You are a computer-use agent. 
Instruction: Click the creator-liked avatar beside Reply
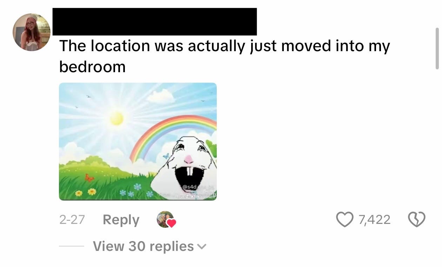coord(165,219)
